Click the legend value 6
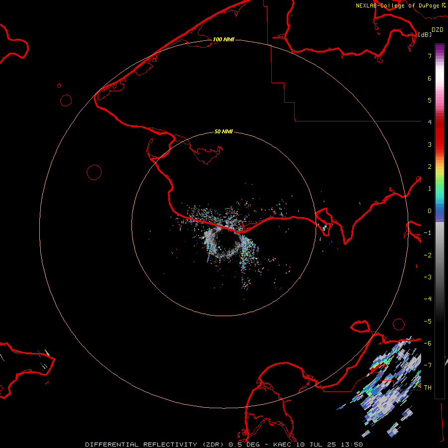 (x=430, y=78)
